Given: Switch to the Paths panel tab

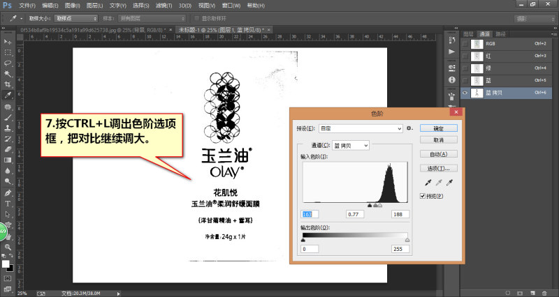Looking at the screenshot, I should pyautogui.click(x=500, y=34).
